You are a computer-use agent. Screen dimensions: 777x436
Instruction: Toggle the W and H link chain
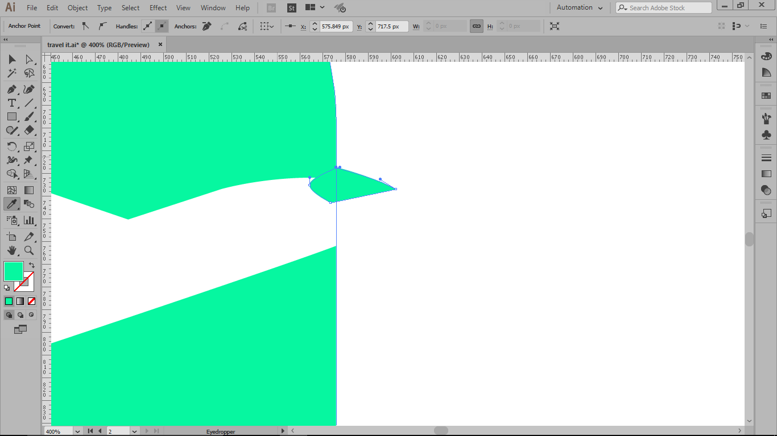pos(476,26)
